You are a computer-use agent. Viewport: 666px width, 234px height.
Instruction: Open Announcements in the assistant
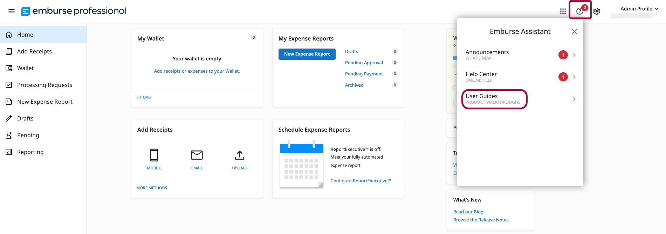click(520, 55)
